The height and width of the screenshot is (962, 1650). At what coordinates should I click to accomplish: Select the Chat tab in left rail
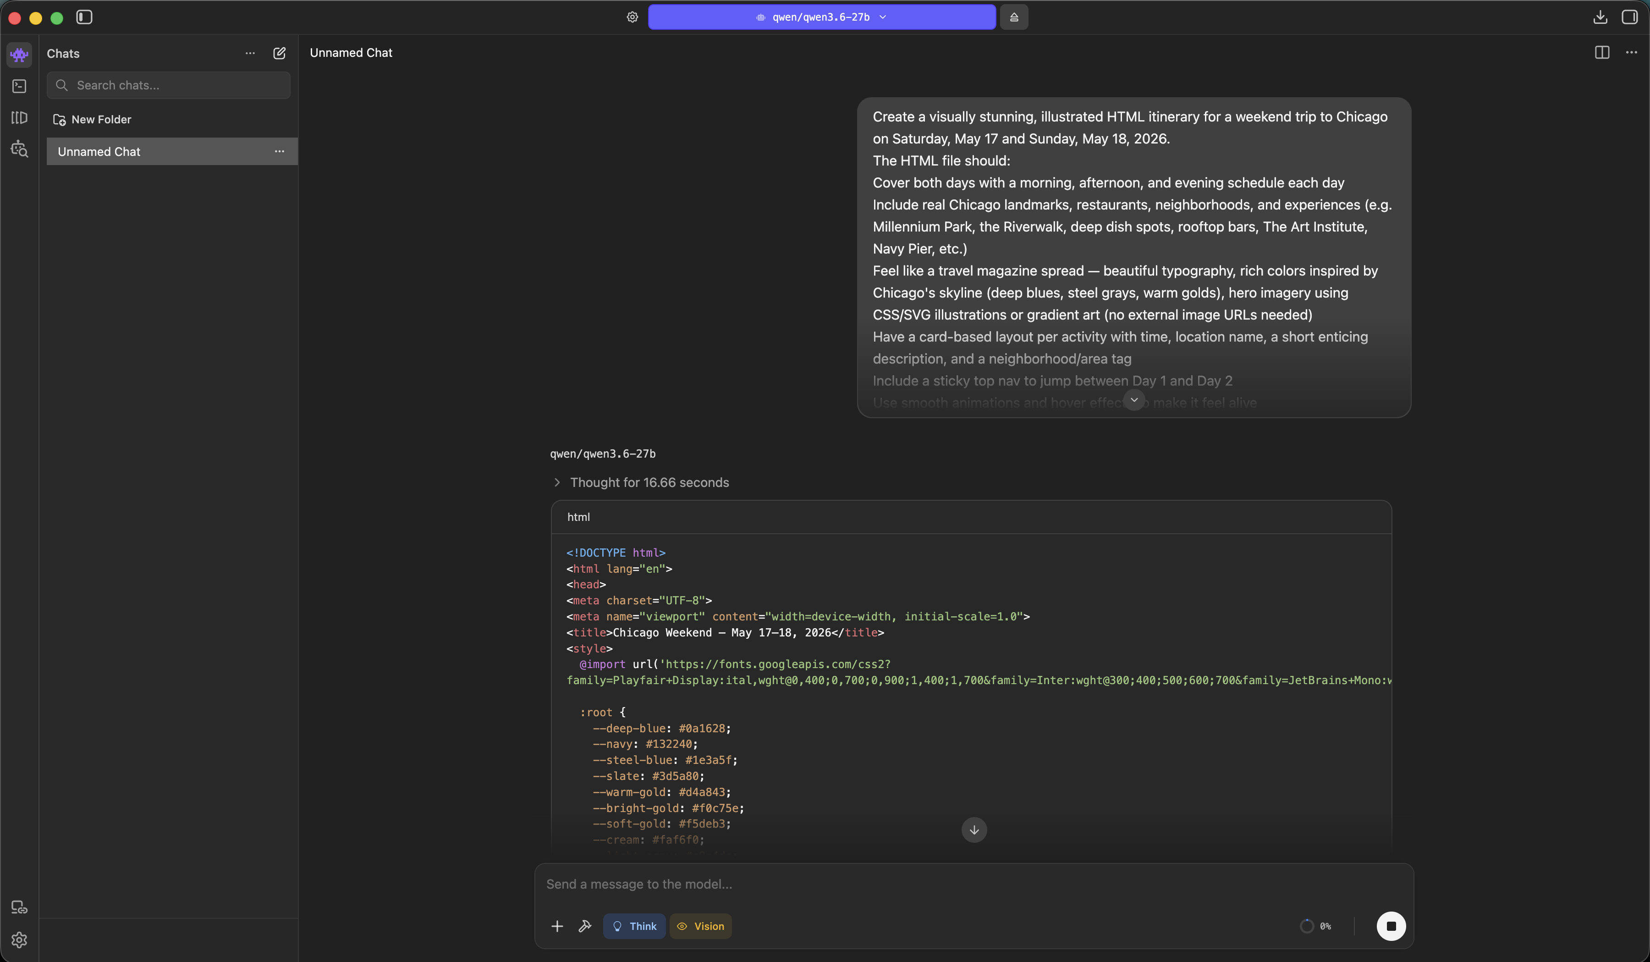[x=19, y=55]
